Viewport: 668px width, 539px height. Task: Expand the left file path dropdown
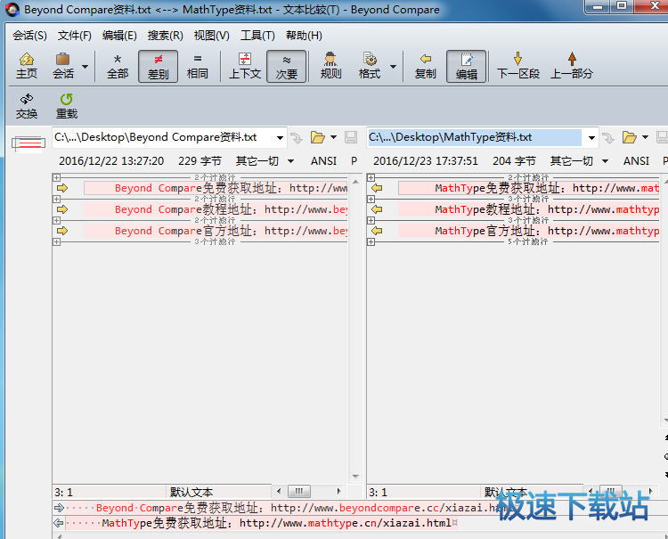pos(280,137)
